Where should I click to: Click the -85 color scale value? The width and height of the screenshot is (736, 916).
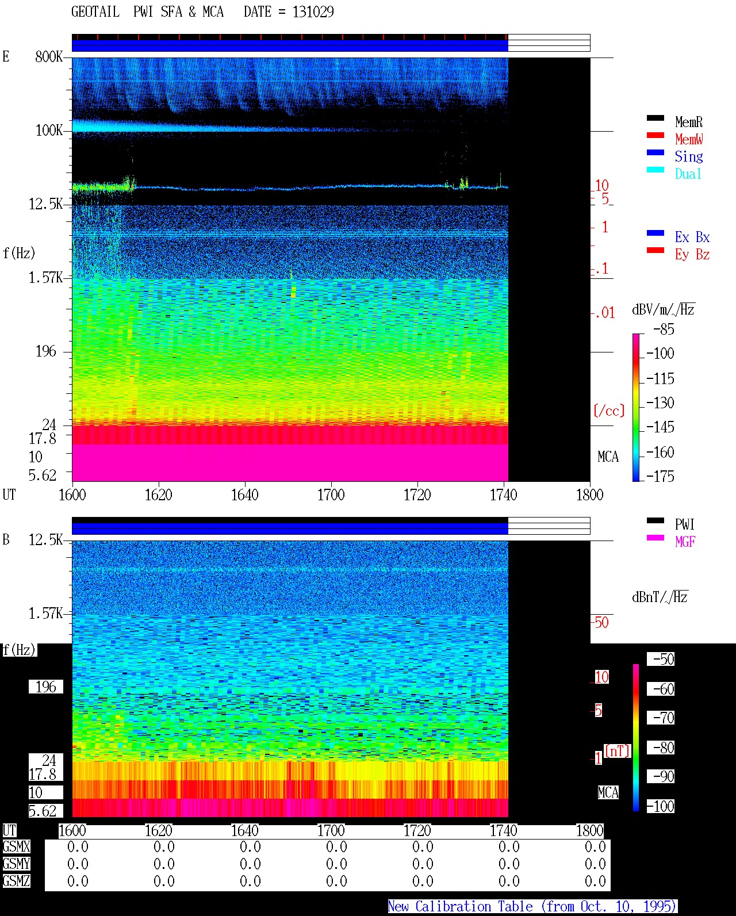[664, 329]
